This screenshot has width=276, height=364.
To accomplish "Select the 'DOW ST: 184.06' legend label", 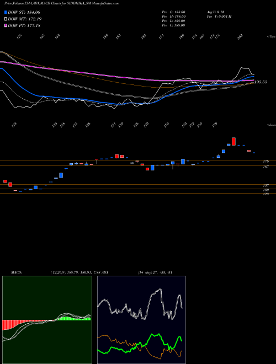I will tap(24, 12).
